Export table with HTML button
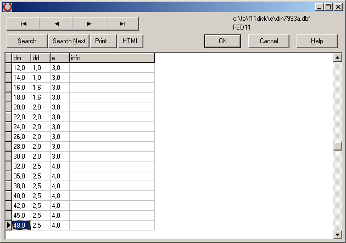346x243 pixels. [x=131, y=41]
